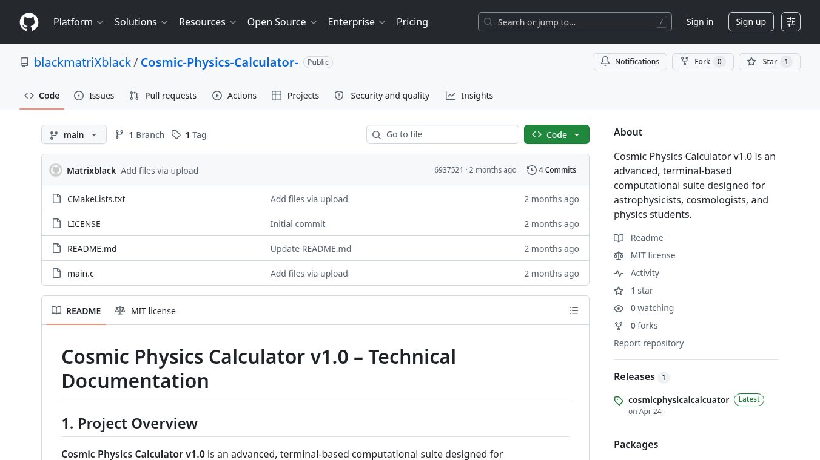
Task: Switch to the Insights tab
Action: [469, 96]
